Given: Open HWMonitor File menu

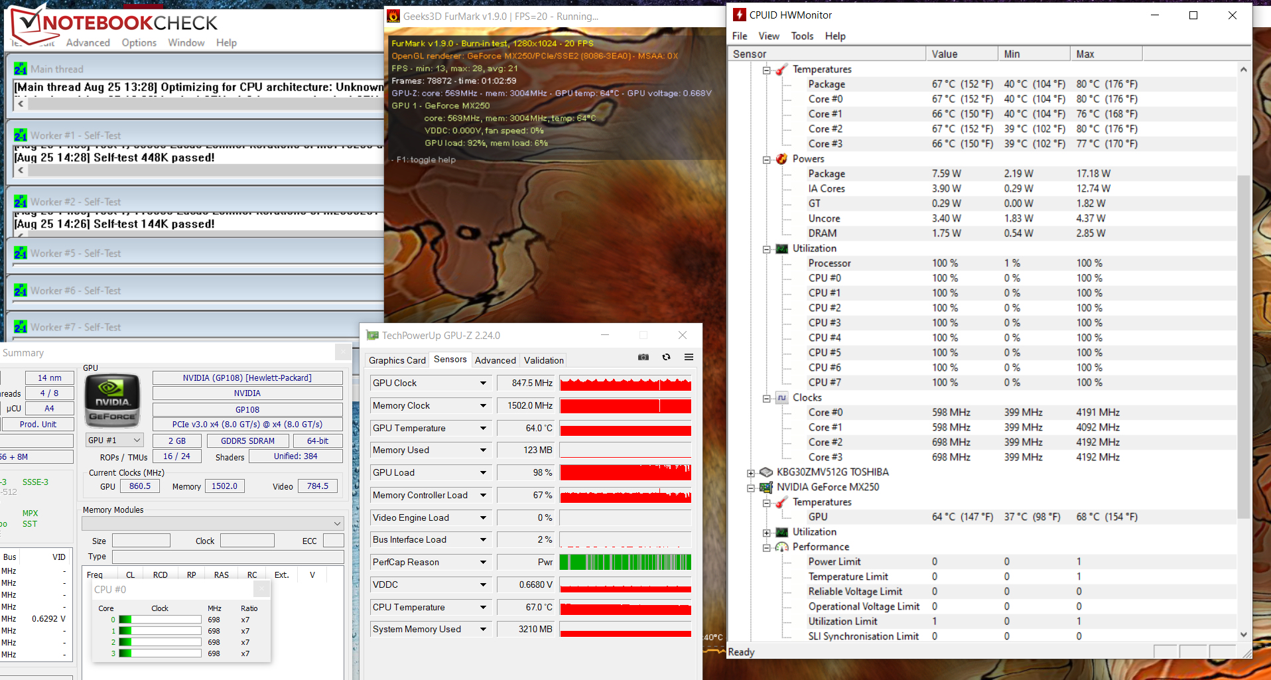Looking at the screenshot, I should click(x=740, y=36).
